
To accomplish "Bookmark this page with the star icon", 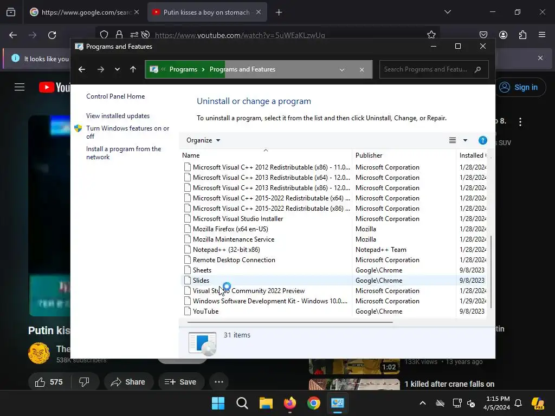I will point(431,35).
